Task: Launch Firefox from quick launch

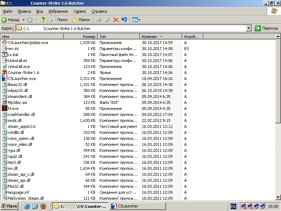Action: tap(43, 206)
